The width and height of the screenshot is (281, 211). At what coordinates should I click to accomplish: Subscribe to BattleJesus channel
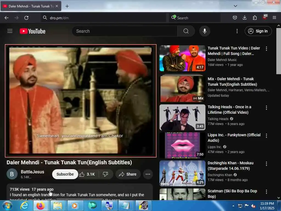click(65, 174)
